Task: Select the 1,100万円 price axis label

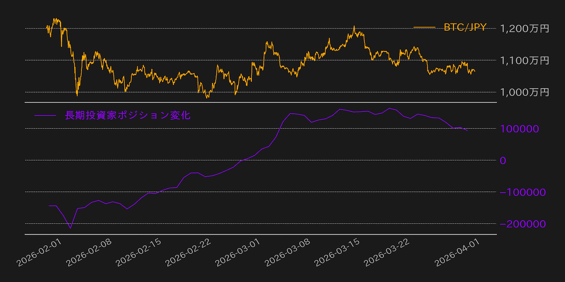Action: 525,60
